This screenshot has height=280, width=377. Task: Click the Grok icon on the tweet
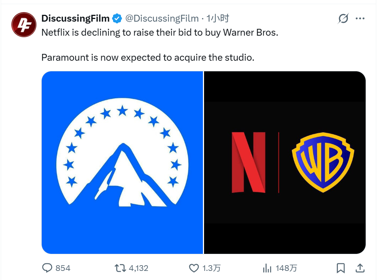pos(343,17)
